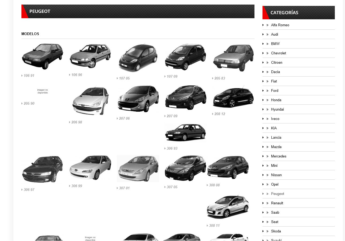Select the Skoda category

coord(276,231)
